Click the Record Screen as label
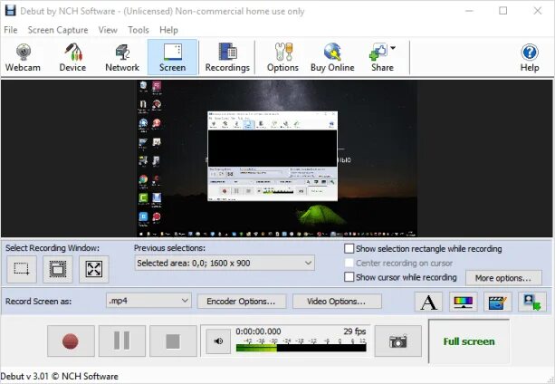 [38, 302]
